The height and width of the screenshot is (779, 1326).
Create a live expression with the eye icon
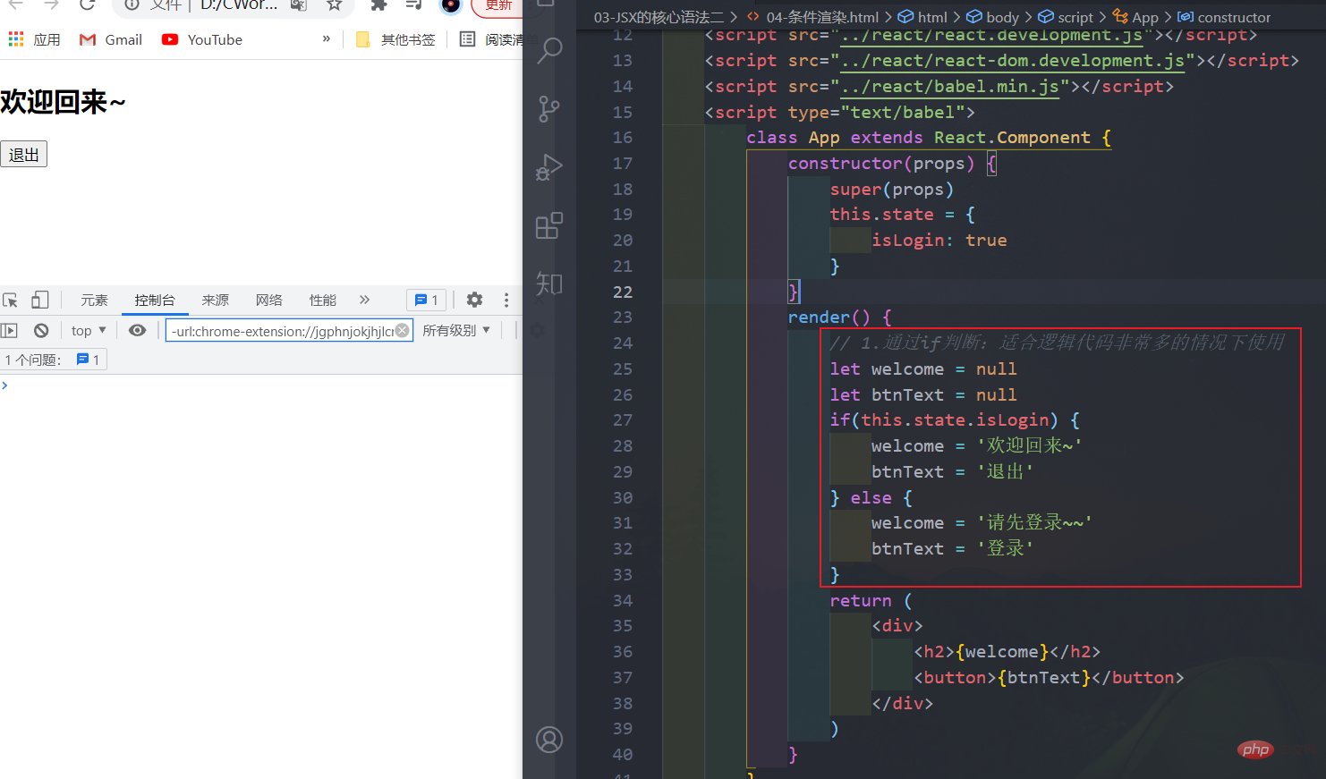coord(137,330)
